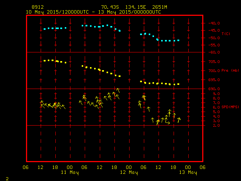Click the coordinates 70.43S 134.15E text

tap(124, 7)
